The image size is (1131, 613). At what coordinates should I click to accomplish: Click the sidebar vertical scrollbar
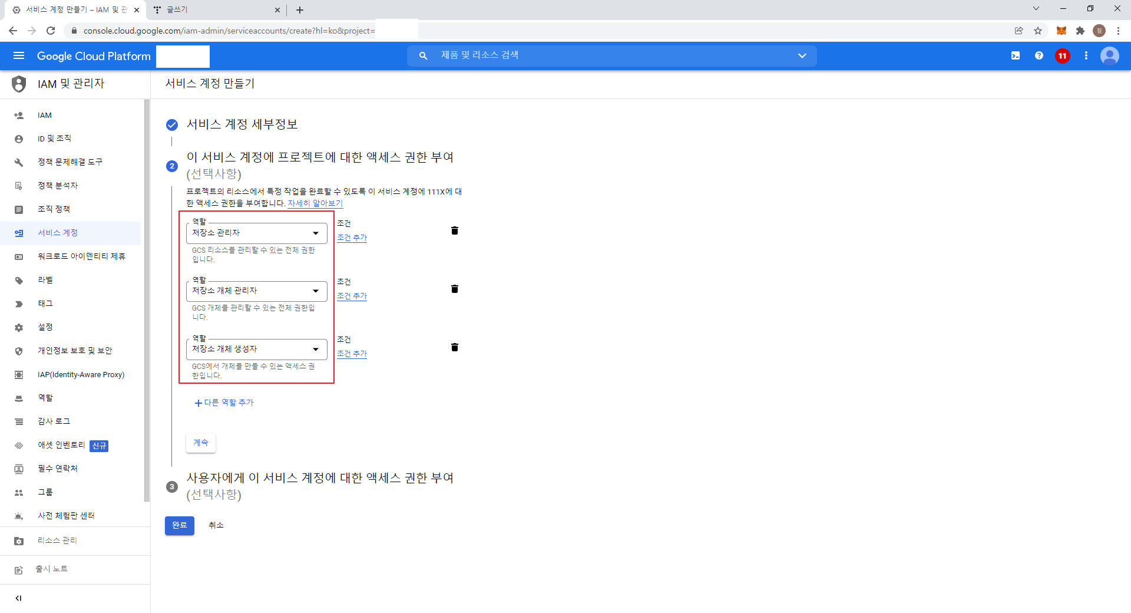click(x=147, y=301)
